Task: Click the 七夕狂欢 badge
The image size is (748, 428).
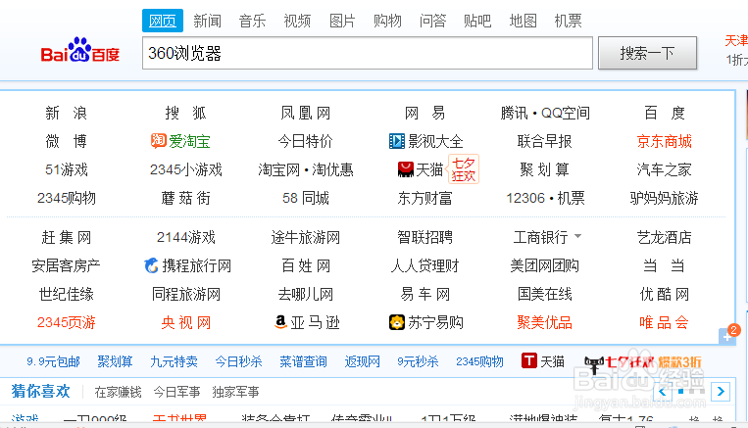Action: (463, 169)
